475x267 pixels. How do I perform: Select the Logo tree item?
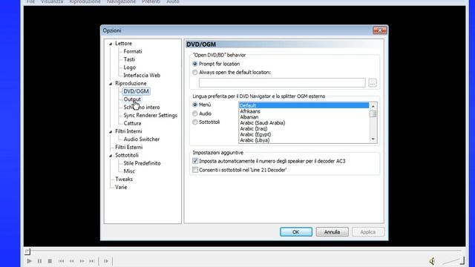(x=130, y=67)
